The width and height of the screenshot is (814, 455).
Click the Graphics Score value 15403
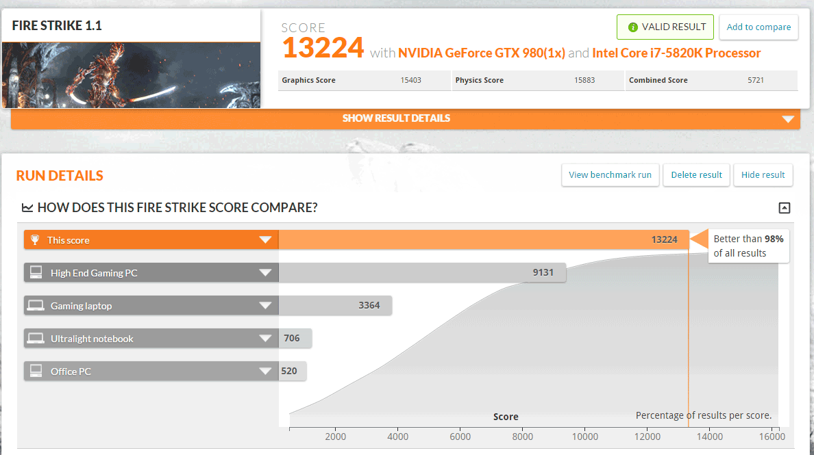(x=410, y=80)
